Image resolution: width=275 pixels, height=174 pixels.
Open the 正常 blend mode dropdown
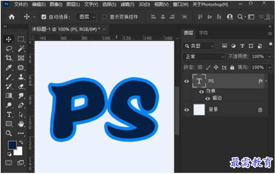204,57
